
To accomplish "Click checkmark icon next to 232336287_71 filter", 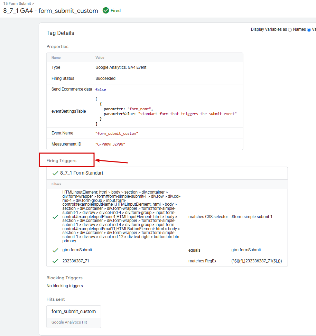I will point(55,261).
